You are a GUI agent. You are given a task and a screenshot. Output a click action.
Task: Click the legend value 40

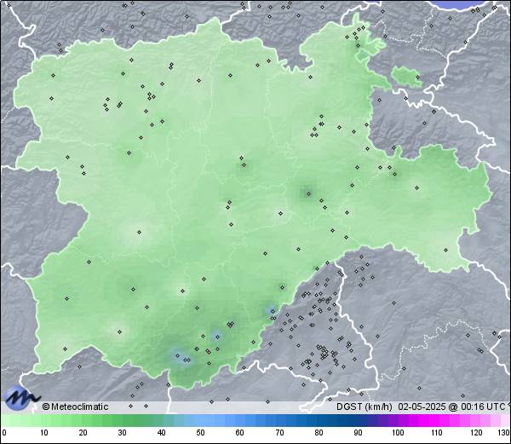tap(162, 433)
